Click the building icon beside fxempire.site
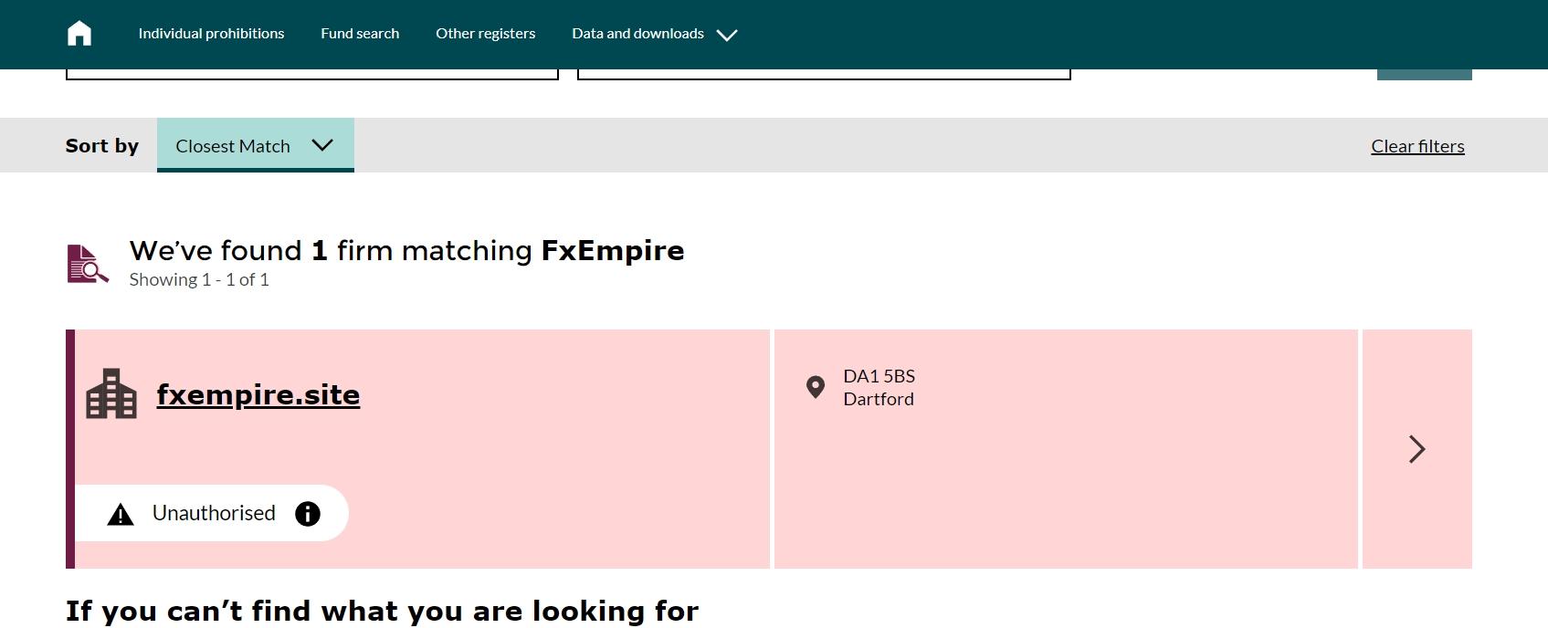Screen dimensions: 1548x628 (x=111, y=394)
